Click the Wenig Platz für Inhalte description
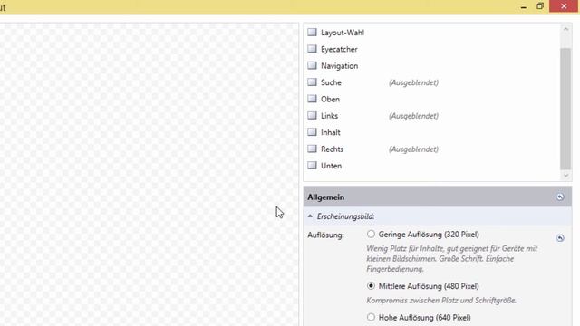 [452, 259]
